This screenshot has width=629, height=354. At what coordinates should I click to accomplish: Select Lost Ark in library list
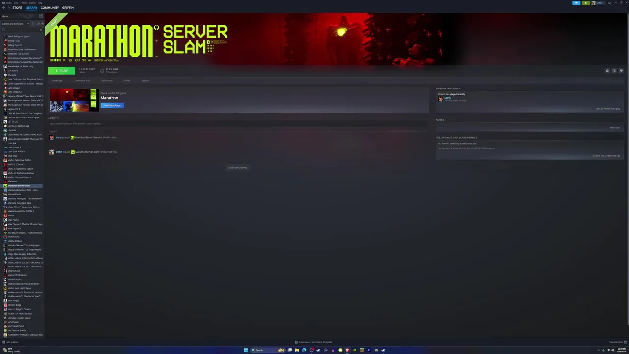[12, 143]
